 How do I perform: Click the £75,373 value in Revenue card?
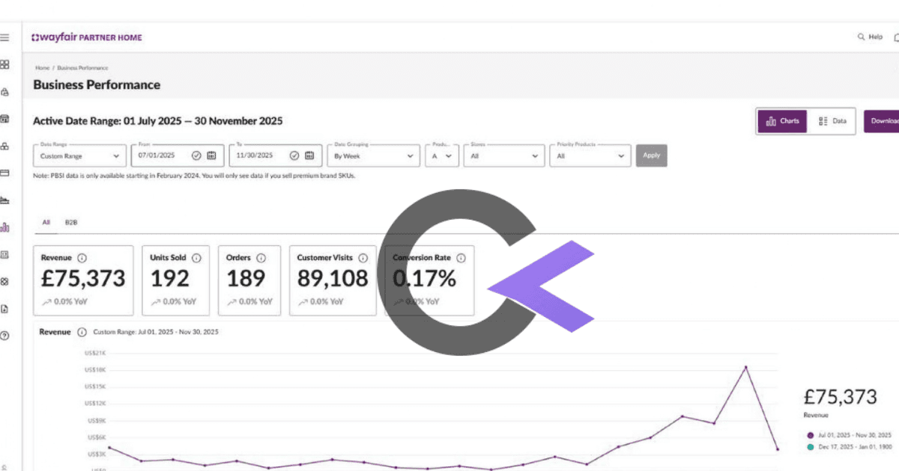83,279
